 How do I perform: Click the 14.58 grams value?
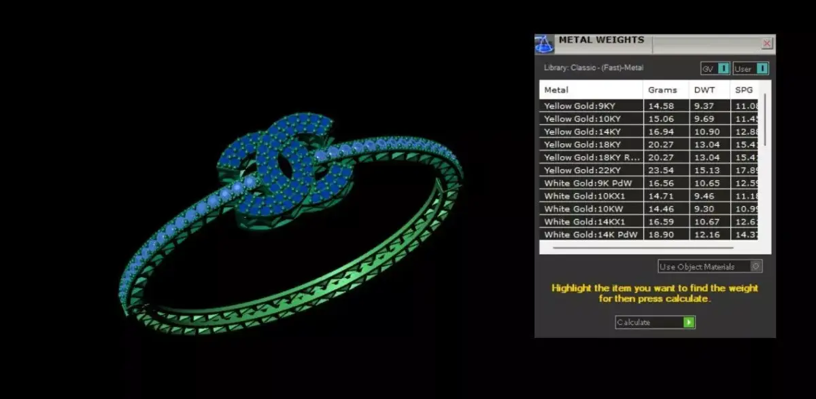662,106
